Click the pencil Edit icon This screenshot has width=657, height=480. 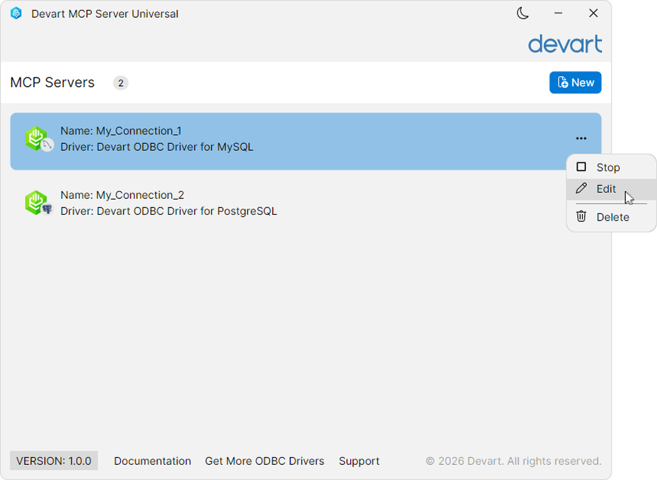point(581,188)
